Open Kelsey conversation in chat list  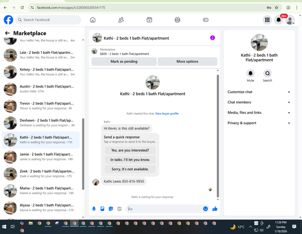click(x=41, y=72)
